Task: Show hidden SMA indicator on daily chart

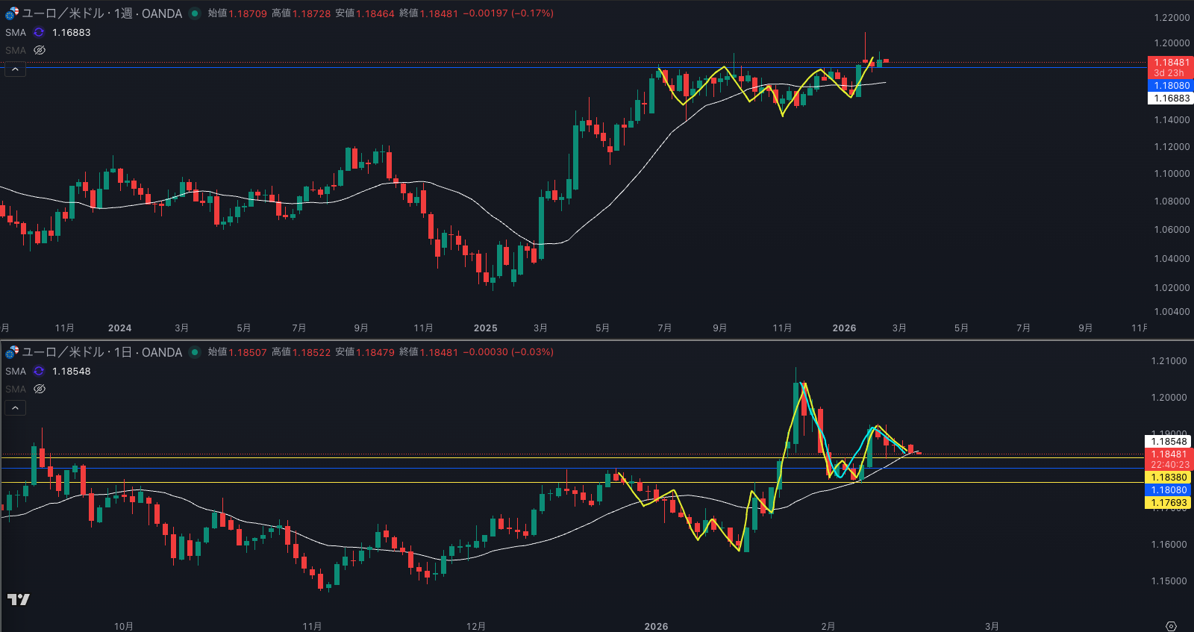Action: point(40,389)
